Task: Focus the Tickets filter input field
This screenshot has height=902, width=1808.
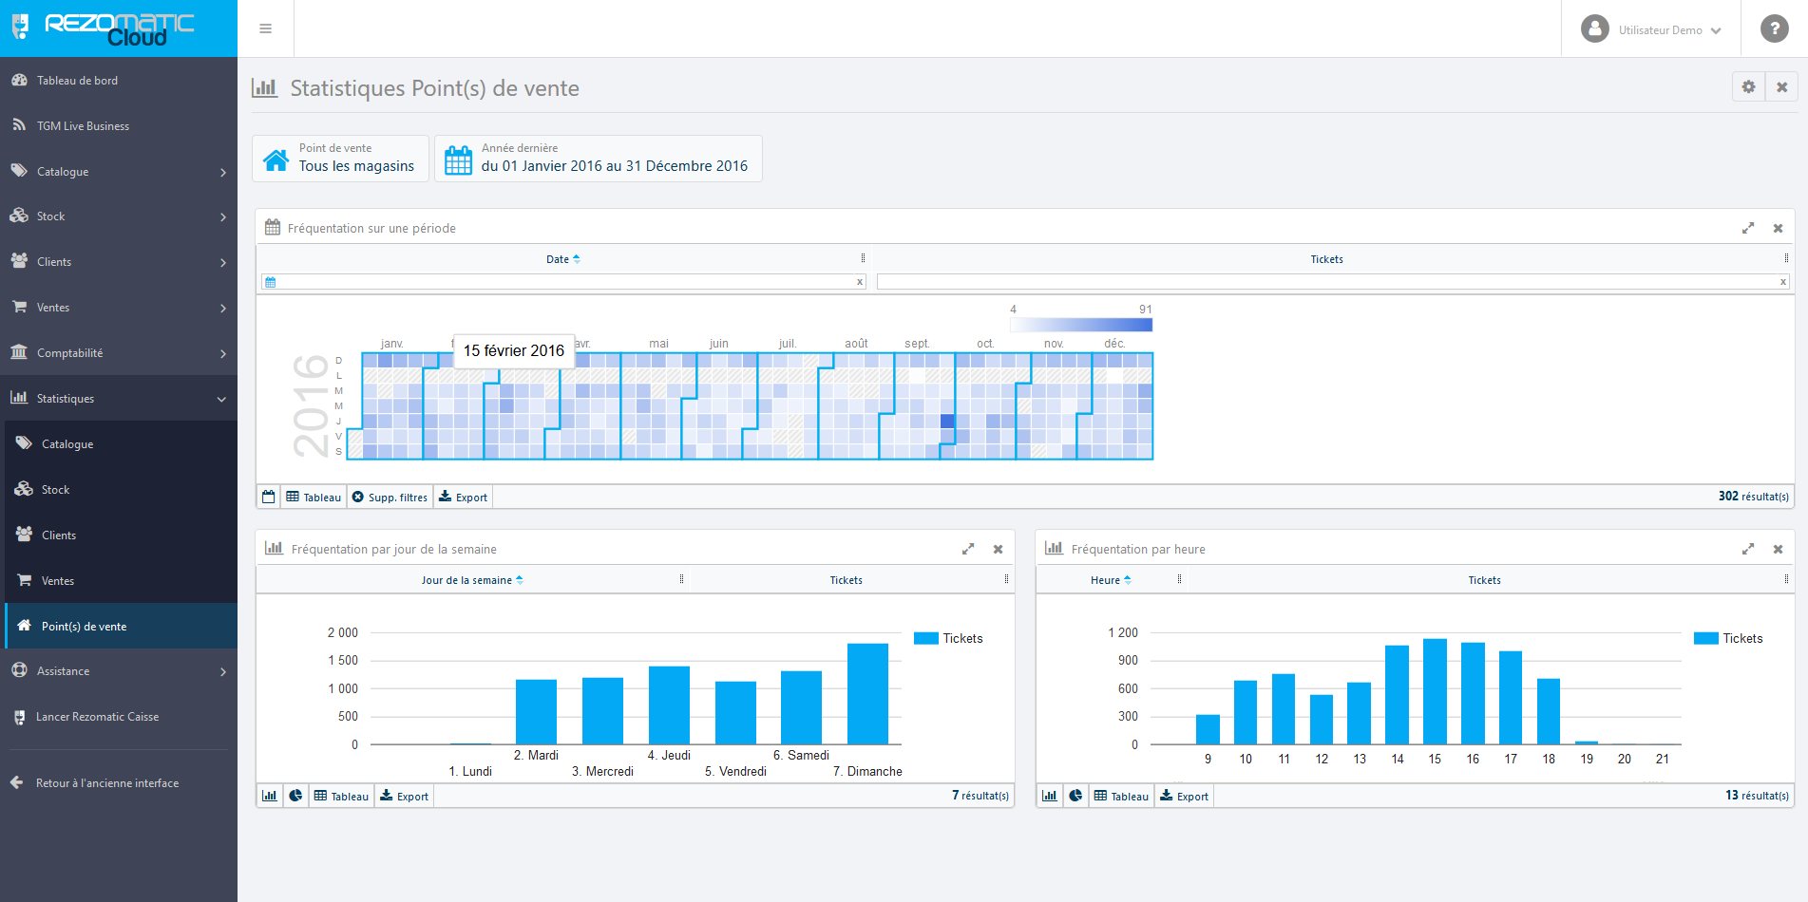Action: point(1333,282)
